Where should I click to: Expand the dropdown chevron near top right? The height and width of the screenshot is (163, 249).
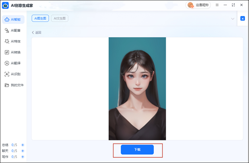point(233,19)
